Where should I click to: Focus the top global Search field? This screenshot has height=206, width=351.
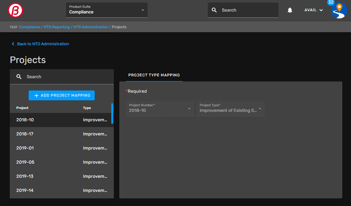coord(243,10)
